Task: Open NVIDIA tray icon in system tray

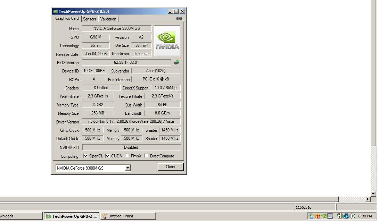Action: click(x=324, y=216)
